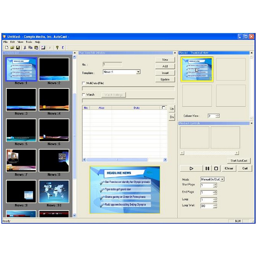Toggle the Watch checkbox
Viewport: 257px width, 257px height.
pos(84,95)
